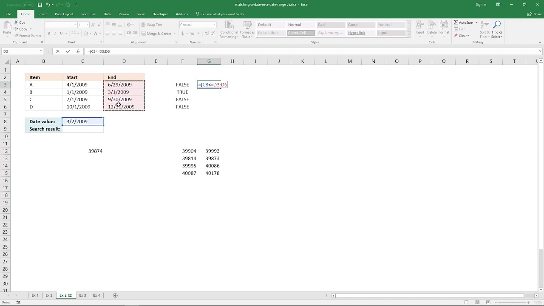
Task: Open the File tab
Action: [x=8, y=14]
